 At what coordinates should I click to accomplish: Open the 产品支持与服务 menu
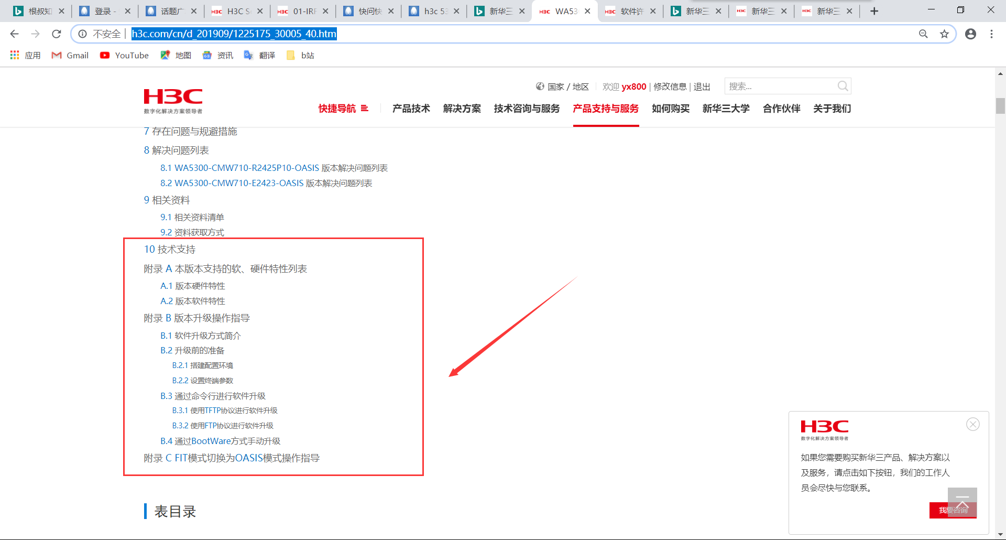click(606, 109)
